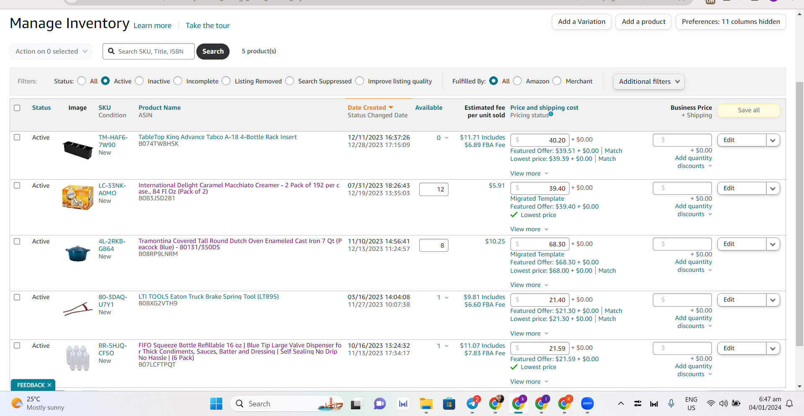Viewport: 804px width, 416px height.
Task: Open Chrome window with photo profile badge
Action: (496, 403)
